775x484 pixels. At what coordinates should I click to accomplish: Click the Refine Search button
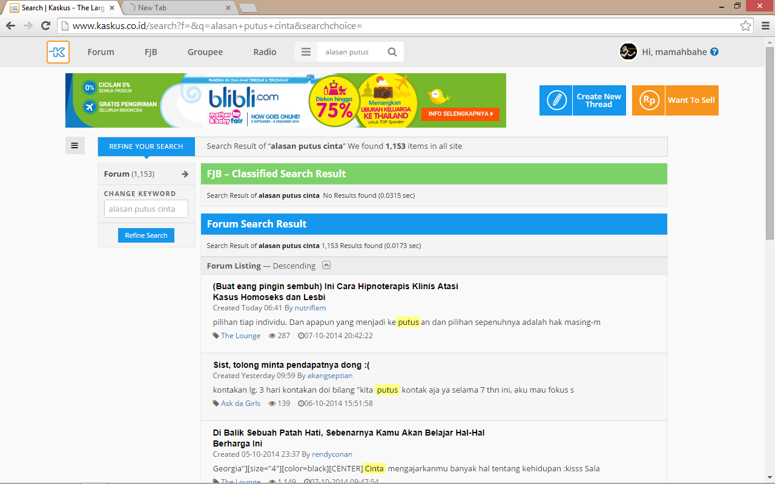coord(146,235)
